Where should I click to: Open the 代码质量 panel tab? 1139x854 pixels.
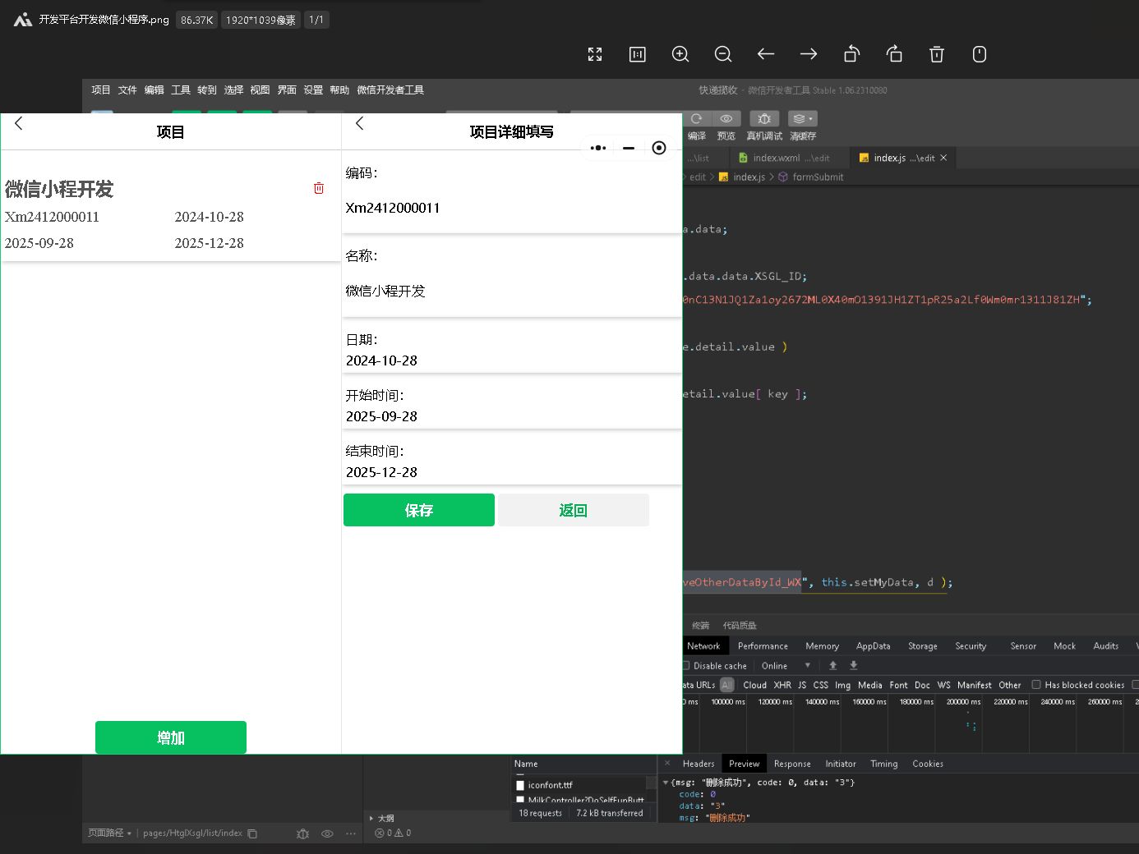tap(740, 626)
